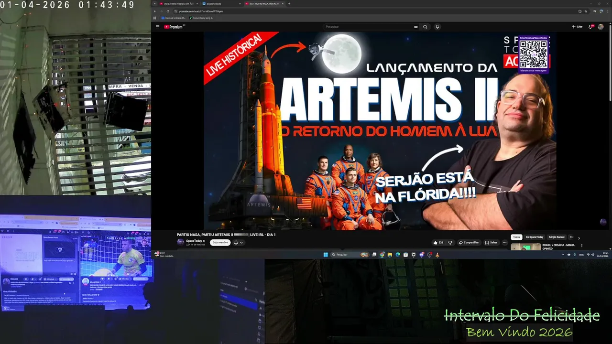Click the Artemis II video player
This screenshot has height=344, width=612.
click(381, 131)
